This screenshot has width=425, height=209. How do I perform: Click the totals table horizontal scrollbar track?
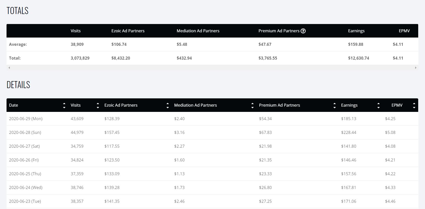point(212,68)
